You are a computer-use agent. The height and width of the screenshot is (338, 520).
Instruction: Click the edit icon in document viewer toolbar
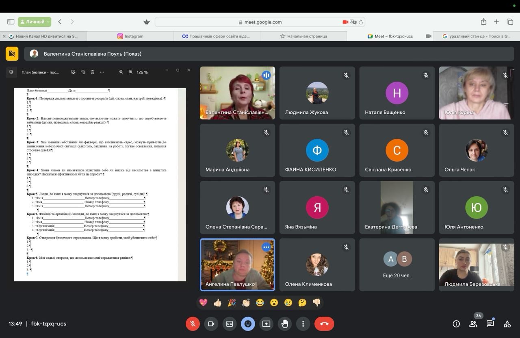coord(74,72)
